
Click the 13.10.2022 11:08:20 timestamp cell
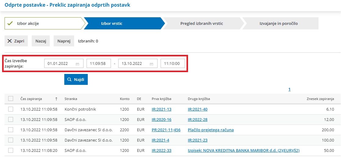coord(39,150)
